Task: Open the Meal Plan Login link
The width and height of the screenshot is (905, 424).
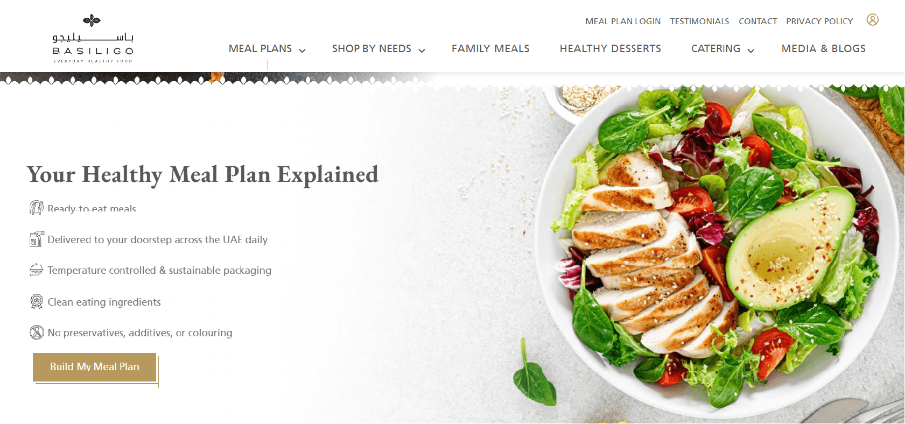Action: point(623,22)
